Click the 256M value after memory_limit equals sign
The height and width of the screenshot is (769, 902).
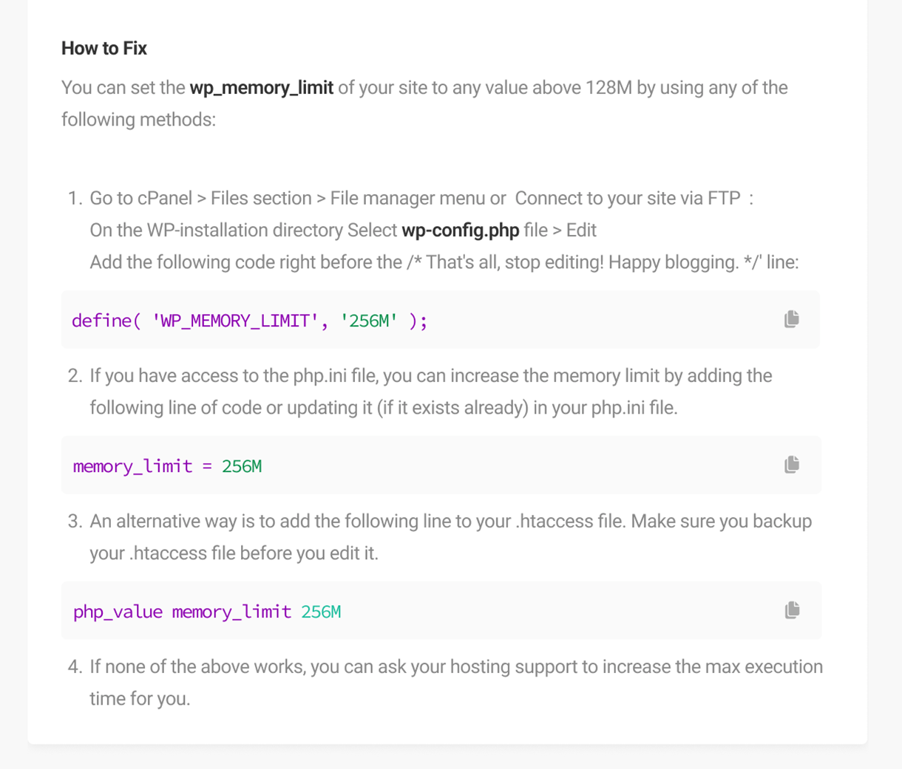242,466
